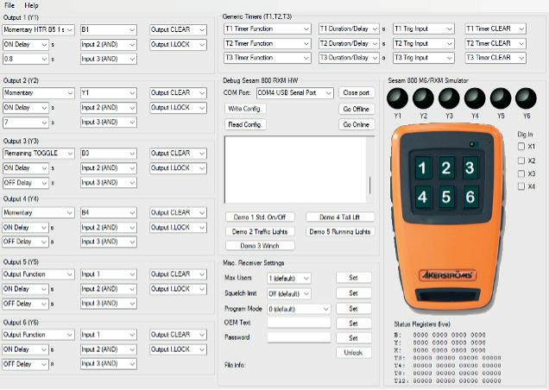
Task: Load Demo 5 Running Lights
Action: [340, 231]
